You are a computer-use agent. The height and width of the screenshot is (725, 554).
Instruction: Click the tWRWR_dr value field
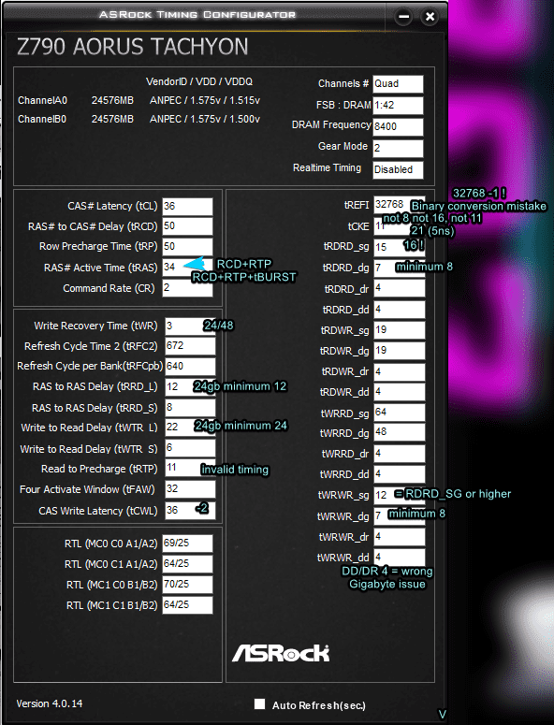pos(399,537)
